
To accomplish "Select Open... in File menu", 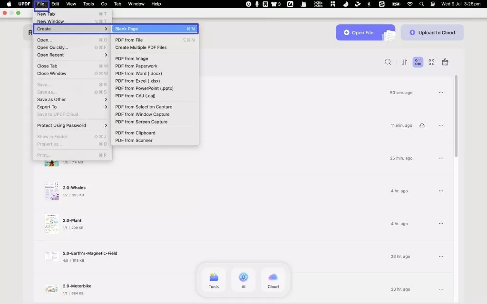I will pyautogui.click(x=72, y=40).
